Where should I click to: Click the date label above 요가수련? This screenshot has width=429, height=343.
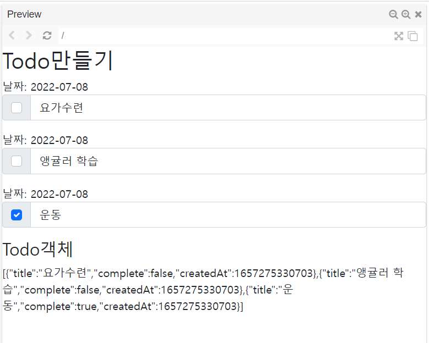[x=45, y=87]
